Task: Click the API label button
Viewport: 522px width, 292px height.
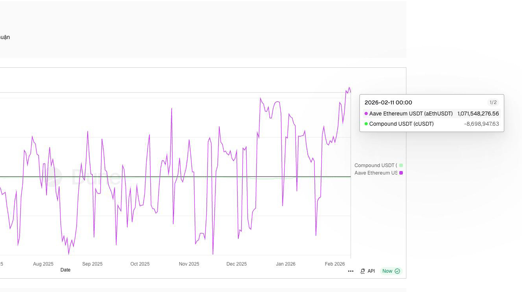Action: coord(371,271)
